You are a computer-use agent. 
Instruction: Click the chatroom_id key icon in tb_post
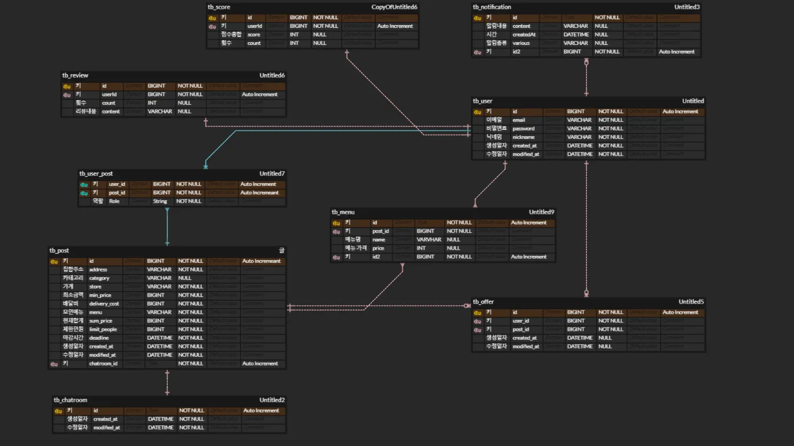point(54,364)
